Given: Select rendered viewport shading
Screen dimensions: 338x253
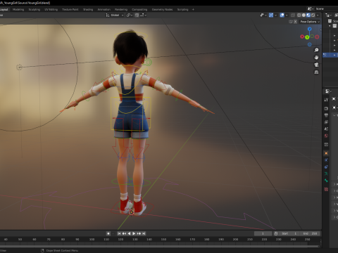Looking at the screenshot, I should pos(313,15).
